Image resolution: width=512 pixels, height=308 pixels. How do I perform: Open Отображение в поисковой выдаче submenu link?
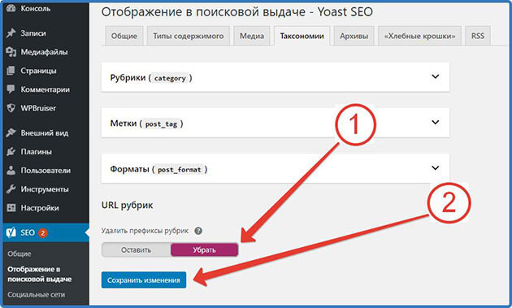click(40, 274)
